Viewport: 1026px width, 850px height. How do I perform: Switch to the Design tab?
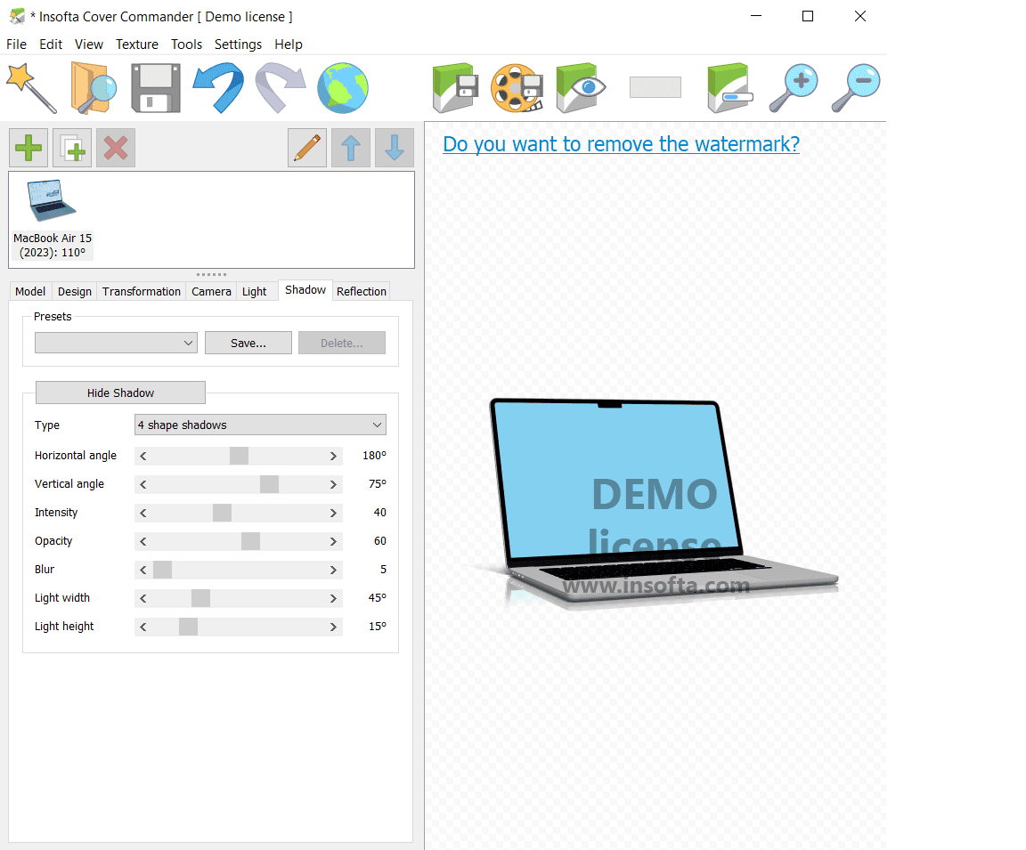pos(75,292)
